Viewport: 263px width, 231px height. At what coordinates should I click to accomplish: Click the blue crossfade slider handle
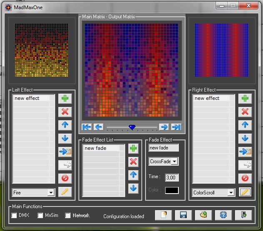click(132, 127)
